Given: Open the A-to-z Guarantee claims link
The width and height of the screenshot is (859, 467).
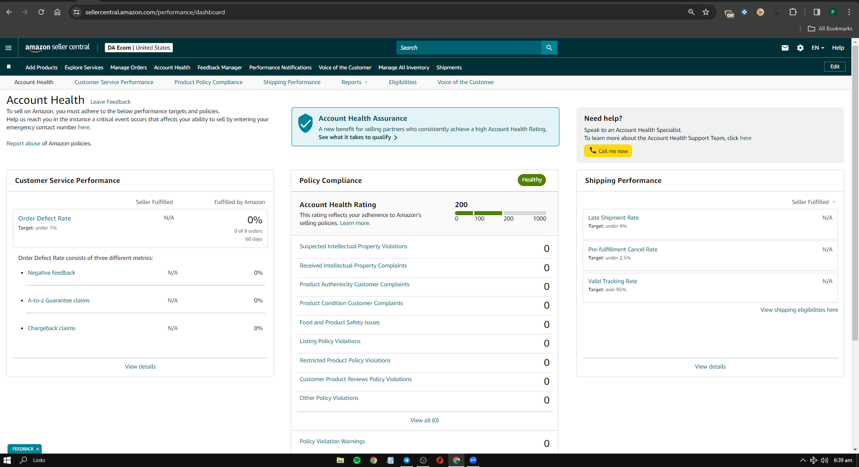Looking at the screenshot, I should tap(59, 301).
